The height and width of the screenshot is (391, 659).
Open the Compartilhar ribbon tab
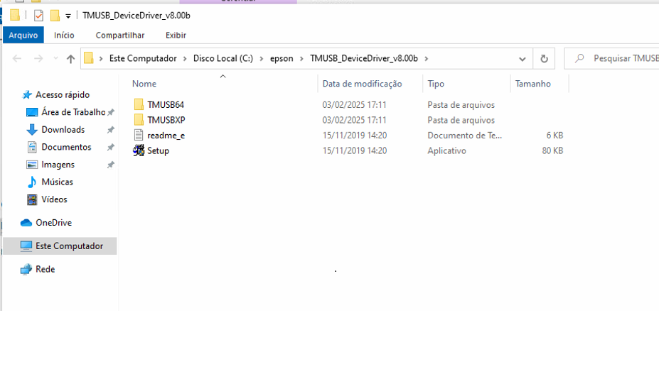119,35
